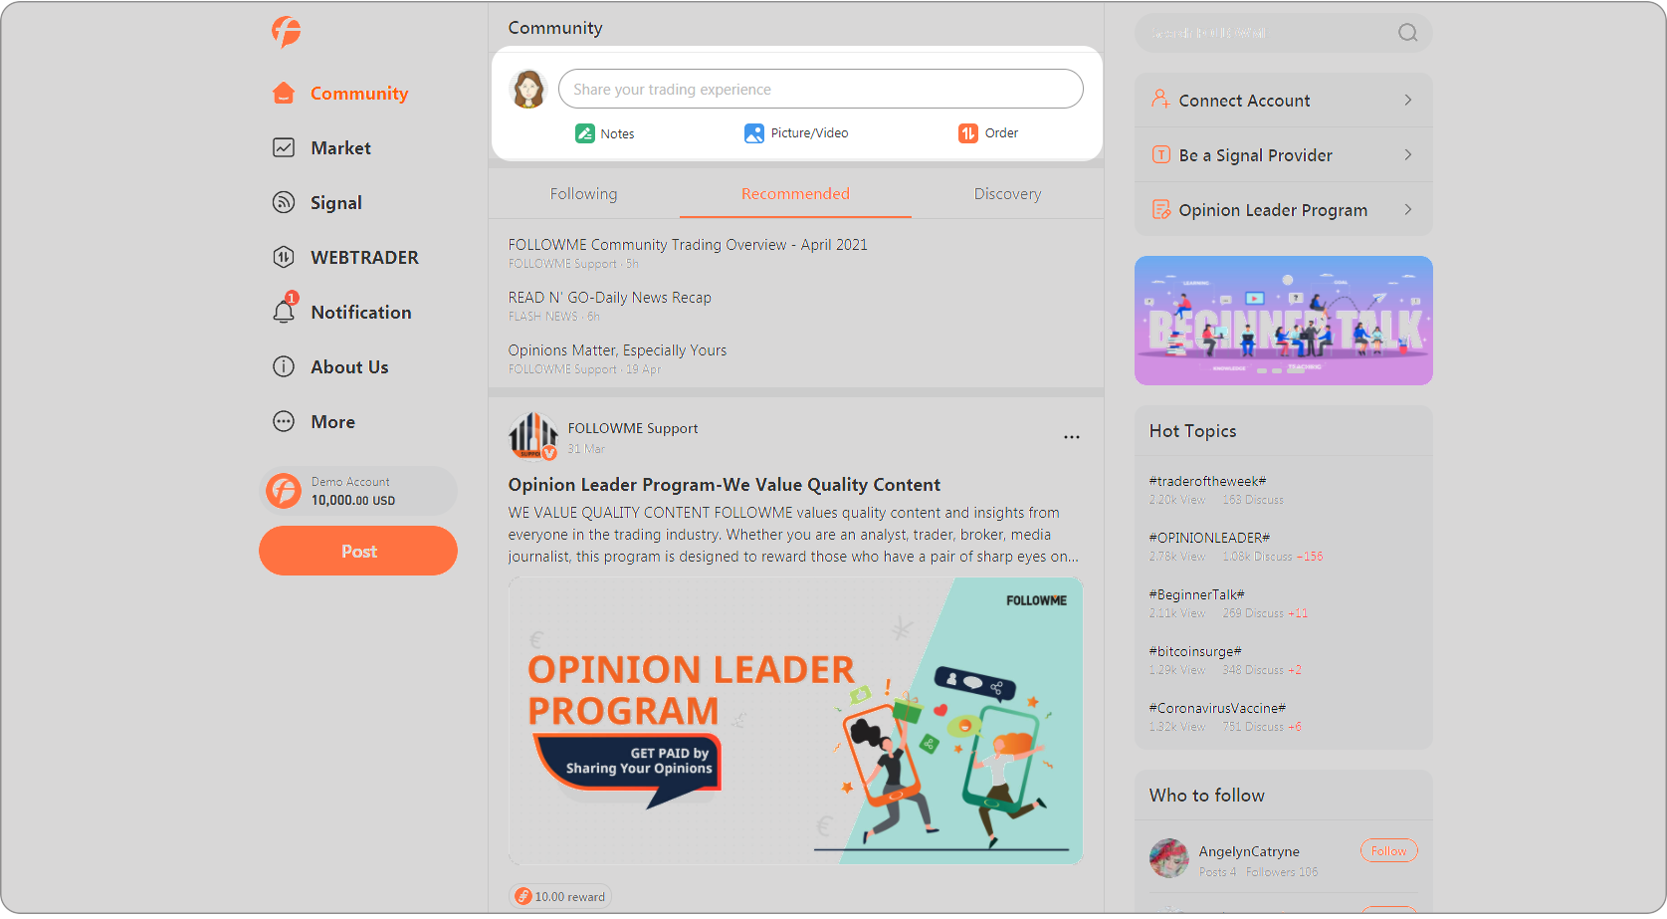Viewport: 1667px width, 919px height.
Task: Open WEBTRADER from sidebar menu
Action: (x=364, y=258)
